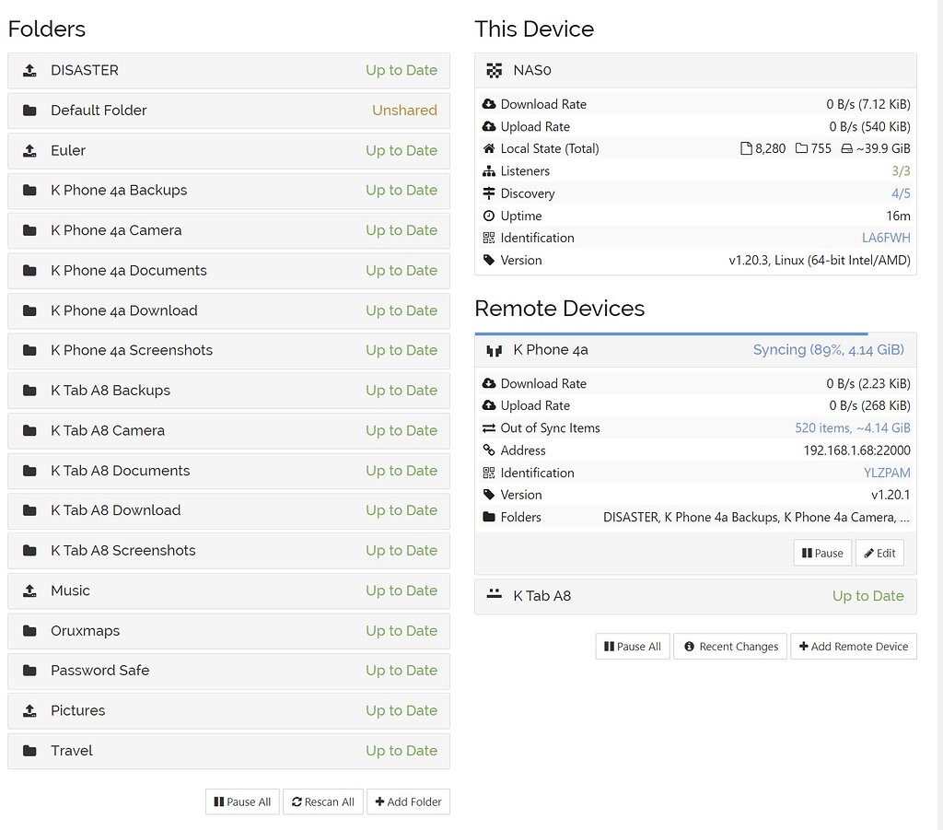Click the Edit button for K Phone 4a
The image size is (943, 830).
(879, 552)
